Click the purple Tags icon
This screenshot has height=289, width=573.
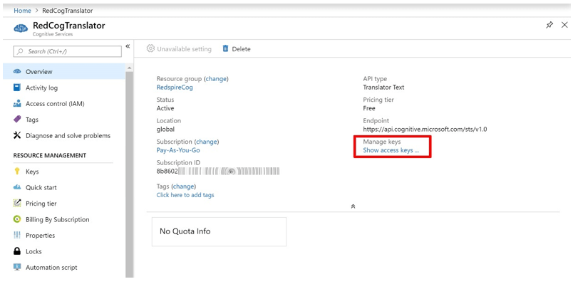[x=17, y=120]
